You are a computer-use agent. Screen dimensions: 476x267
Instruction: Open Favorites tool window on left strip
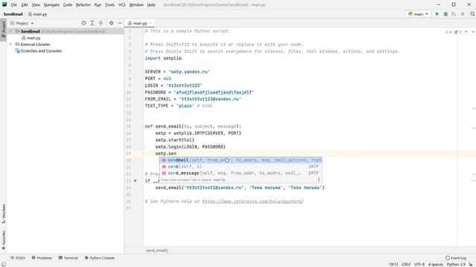point(4,240)
